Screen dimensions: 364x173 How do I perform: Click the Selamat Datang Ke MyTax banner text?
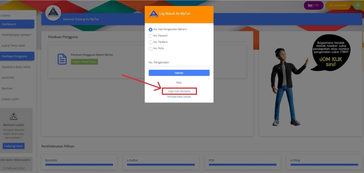[81, 19]
